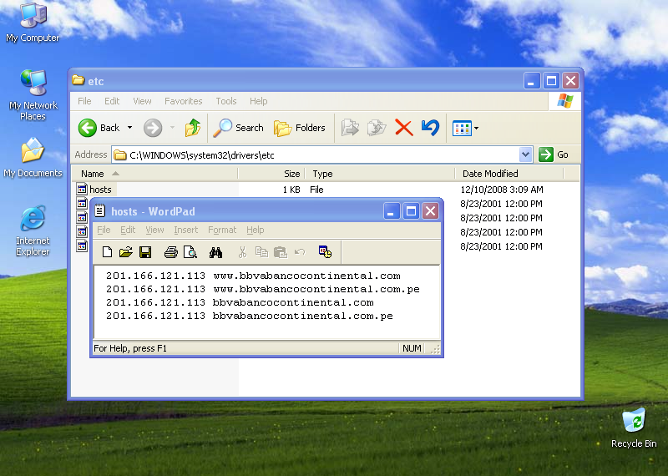
Task: Minimize the etc Explorer window
Action: point(532,80)
